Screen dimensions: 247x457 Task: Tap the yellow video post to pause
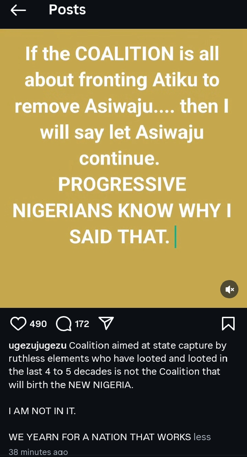pyautogui.click(x=123, y=168)
